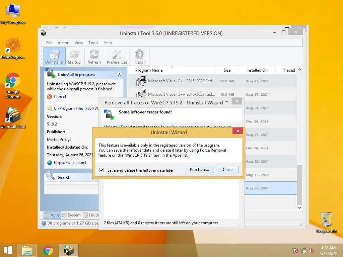Open the Startup manager toolbar icon
The width and height of the screenshot is (343, 257).
[74, 56]
